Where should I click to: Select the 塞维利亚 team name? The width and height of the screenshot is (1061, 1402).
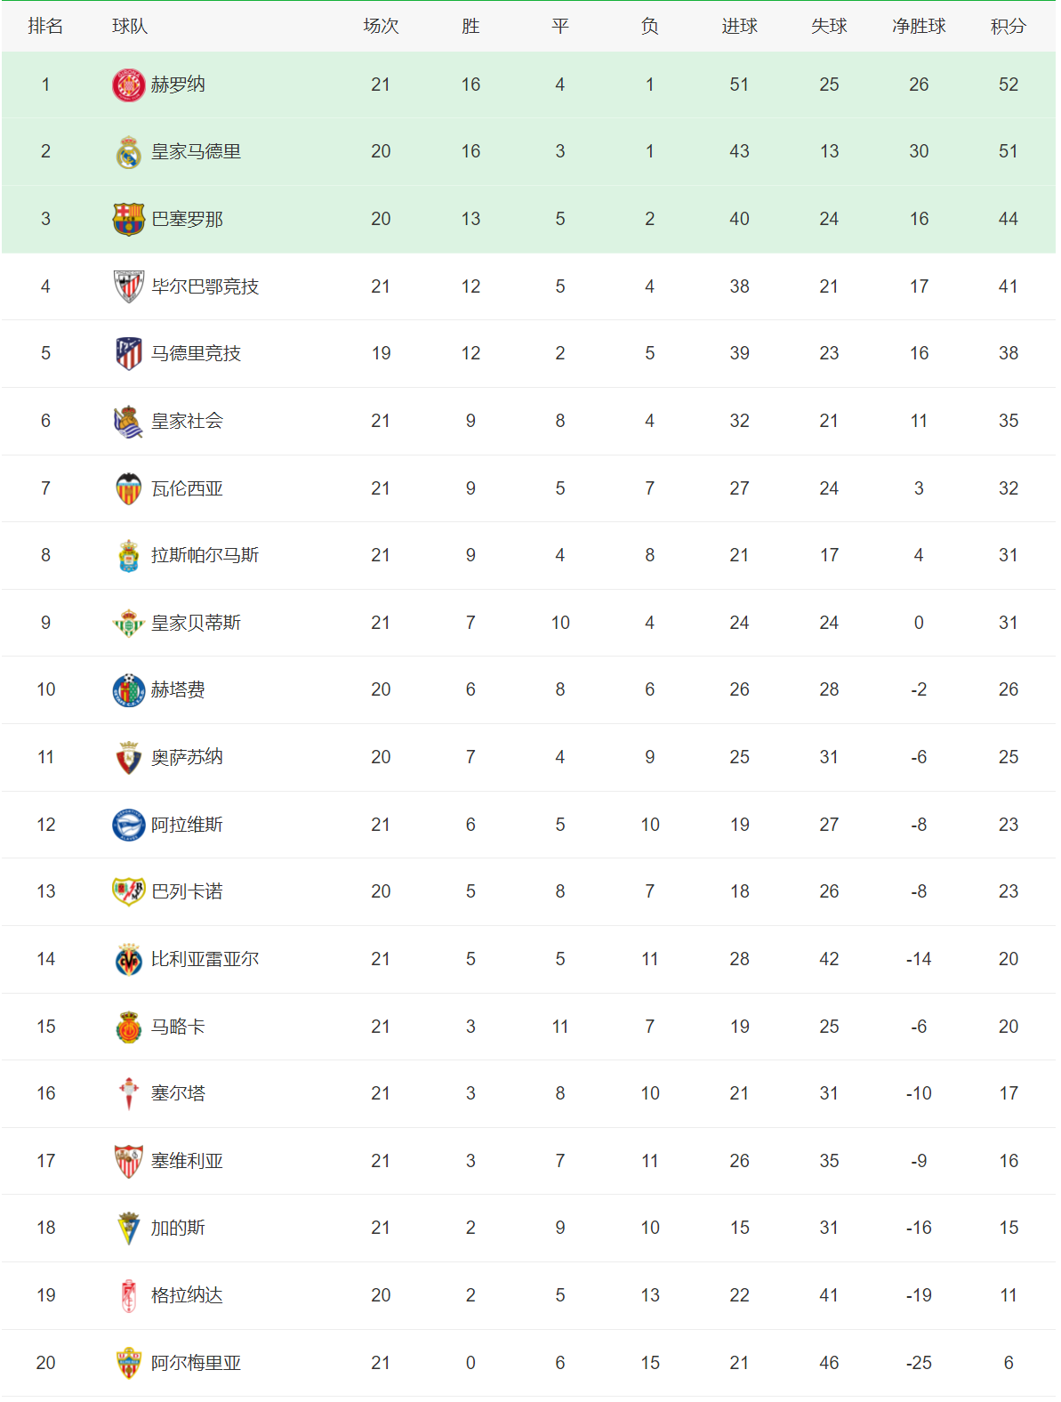coord(187,1161)
